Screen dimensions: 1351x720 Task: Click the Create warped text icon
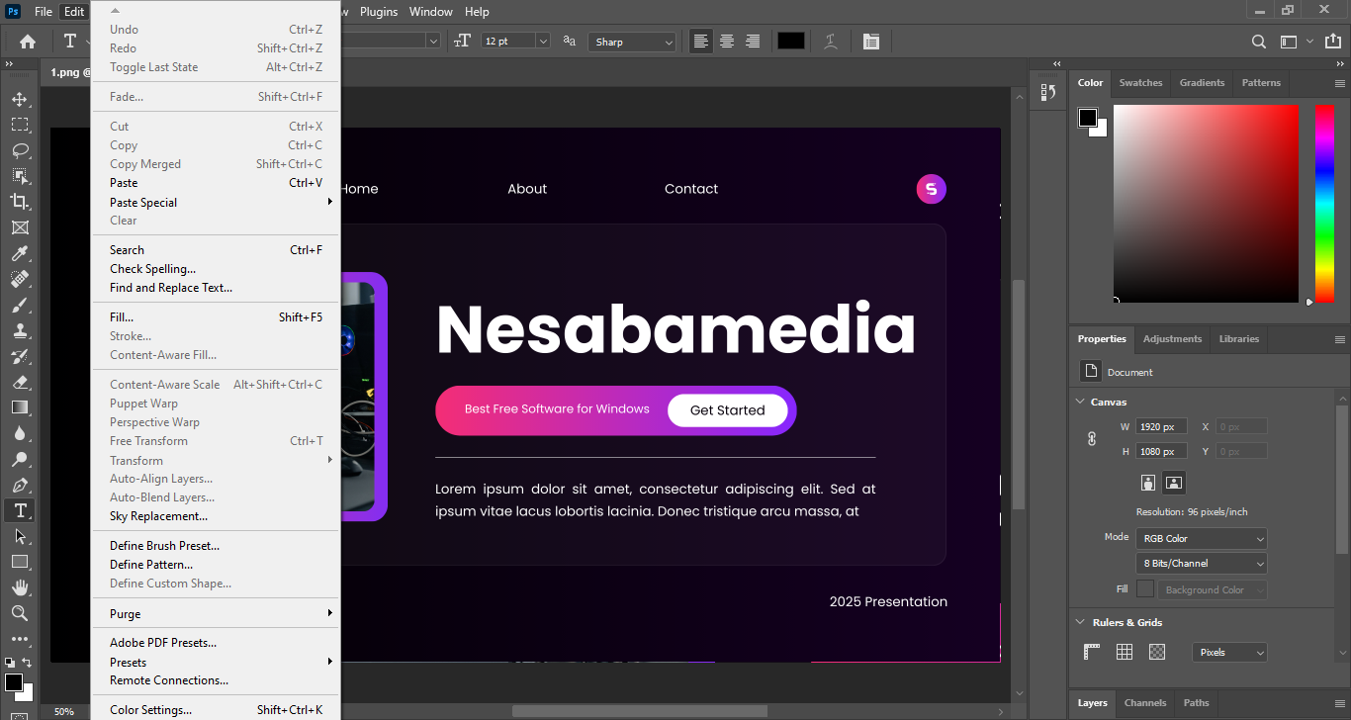click(x=831, y=42)
